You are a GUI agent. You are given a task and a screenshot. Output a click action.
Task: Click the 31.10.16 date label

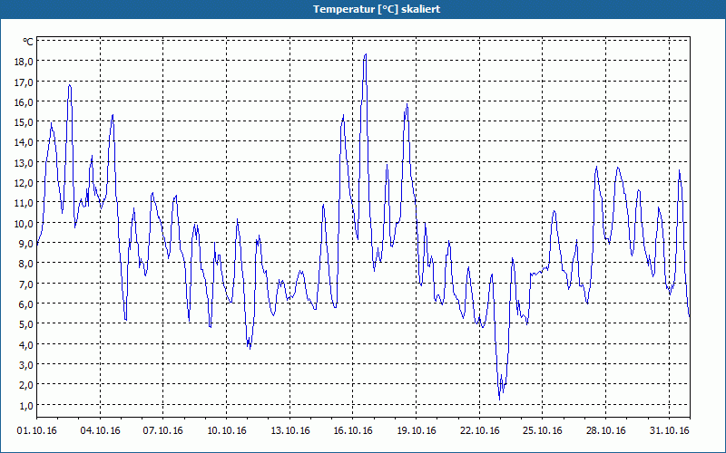[669, 430]
